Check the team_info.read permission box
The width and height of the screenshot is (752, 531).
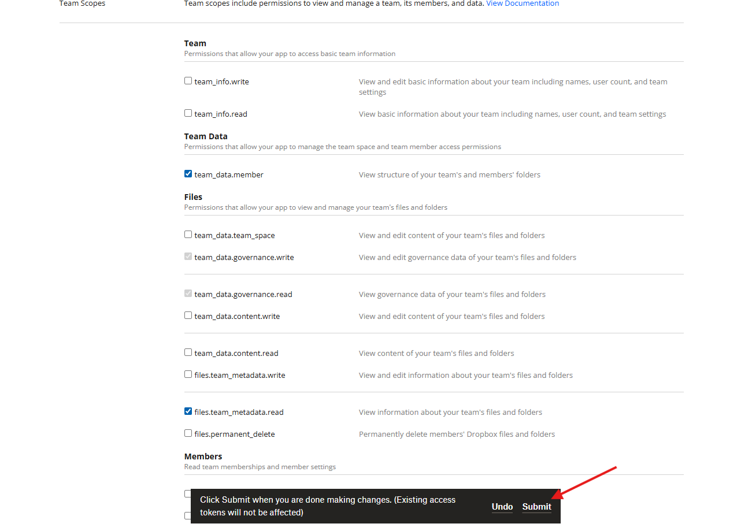pyautogui.click(x=188, y=113)
